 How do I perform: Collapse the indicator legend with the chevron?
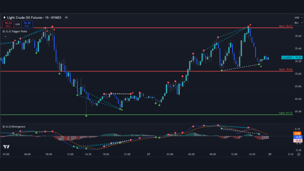pos(5,37)
